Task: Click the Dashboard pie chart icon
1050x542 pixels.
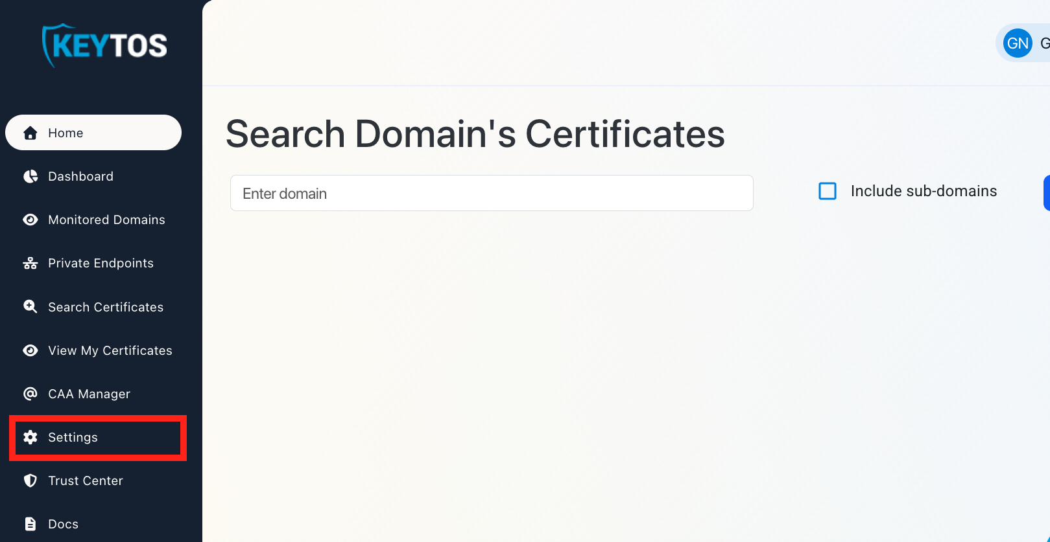Action: tap(30, 176)
